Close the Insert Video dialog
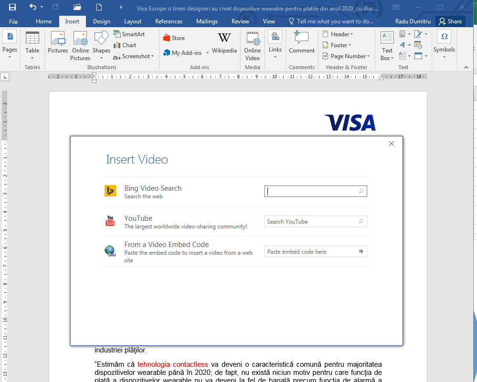The width and height of the screenshot is (477, 382). [392, 144]
